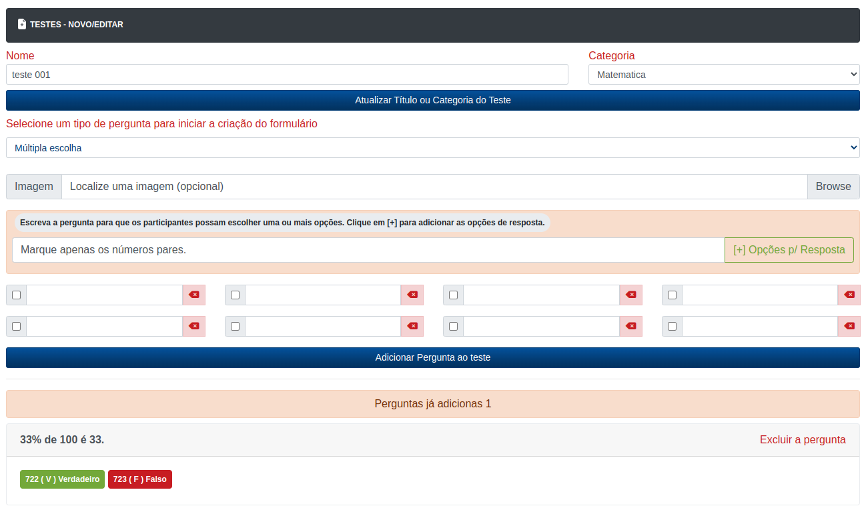Delete the third answer option in the top row
Image resolution: width=866 pixels, height=518 pixels.
pyautogui.click(x=630, y=295)
